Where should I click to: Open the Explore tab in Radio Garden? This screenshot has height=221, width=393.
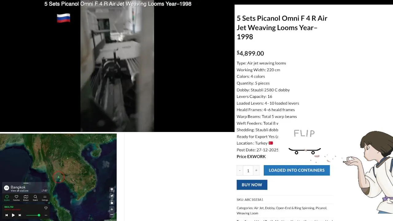pyautogui.click(x=7, y=198)
